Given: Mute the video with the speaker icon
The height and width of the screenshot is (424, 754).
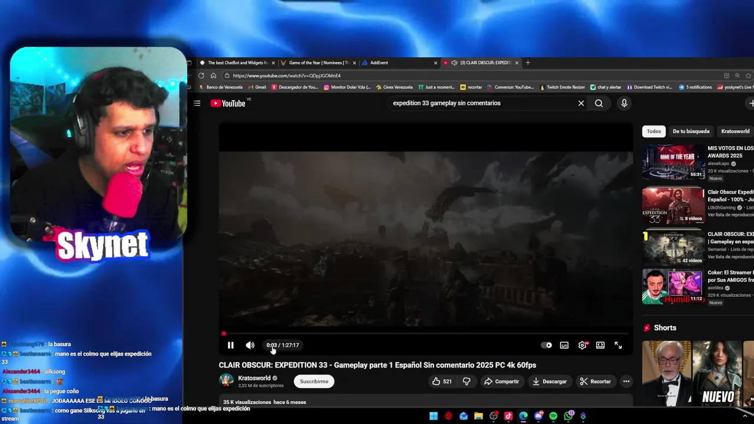Looking at the screenshot, I should point(250,345).
